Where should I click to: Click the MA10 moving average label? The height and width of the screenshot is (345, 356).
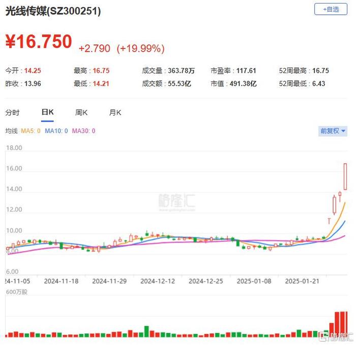click(x=56, y=131)
